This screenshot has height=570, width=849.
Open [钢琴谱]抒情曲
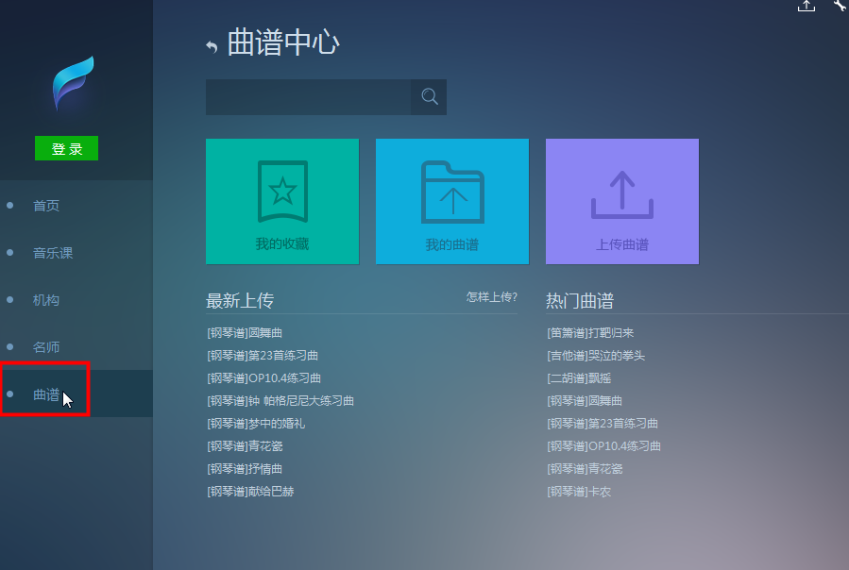pyautogui.click(x=245, y=469)
